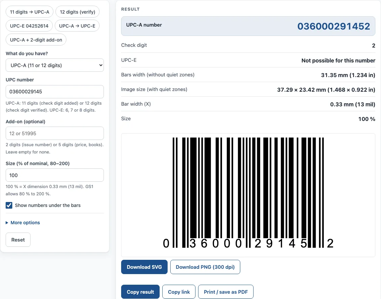Expand the More options section
Viewport: 381px width, 299px height.
coord(23,223)
